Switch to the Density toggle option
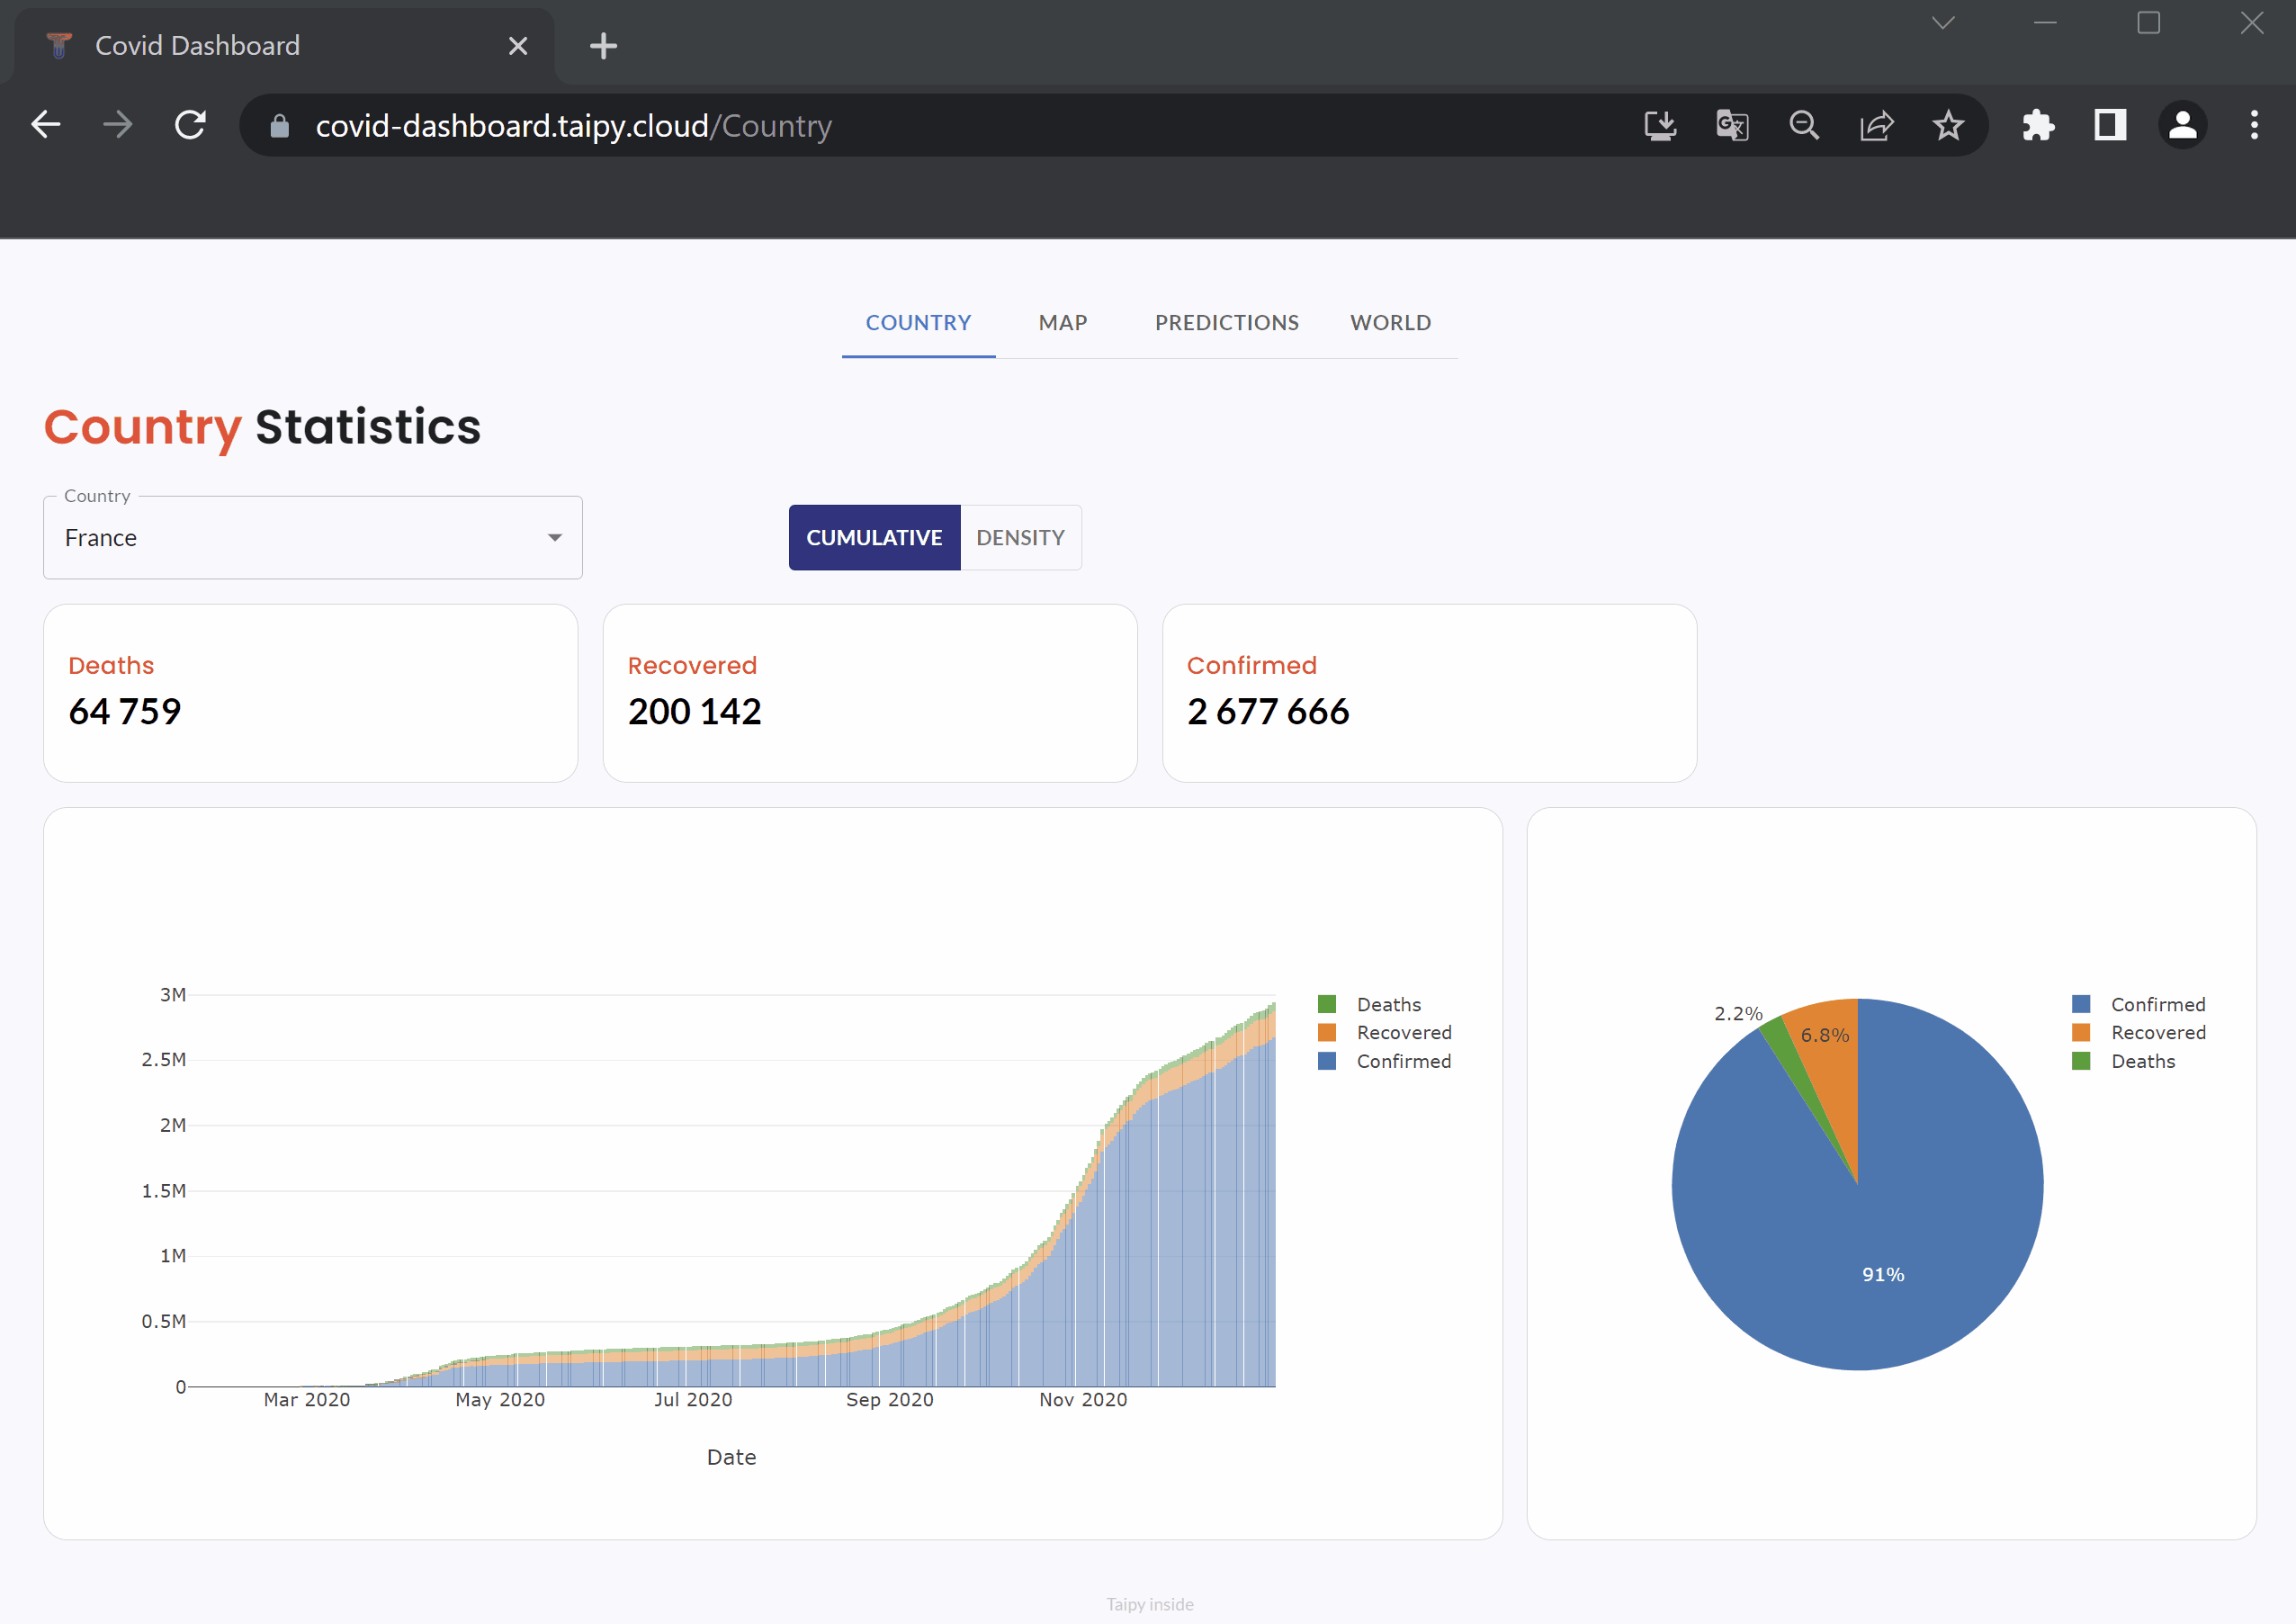 (x=1020, y=538)
